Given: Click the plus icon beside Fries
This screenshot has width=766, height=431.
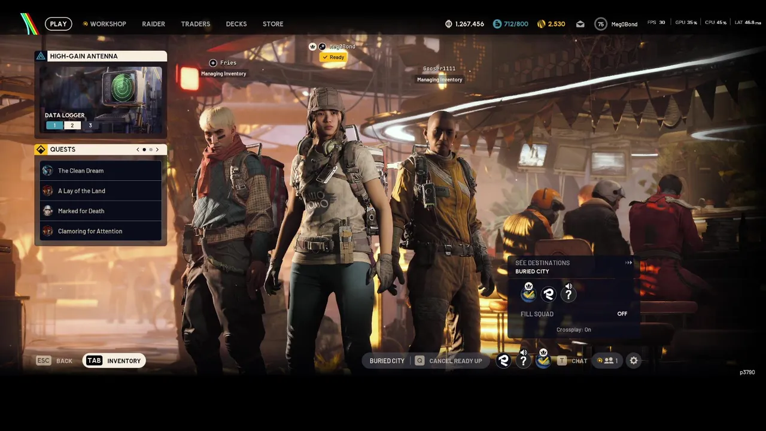Looking at the screenshot, I should [212, 63].
